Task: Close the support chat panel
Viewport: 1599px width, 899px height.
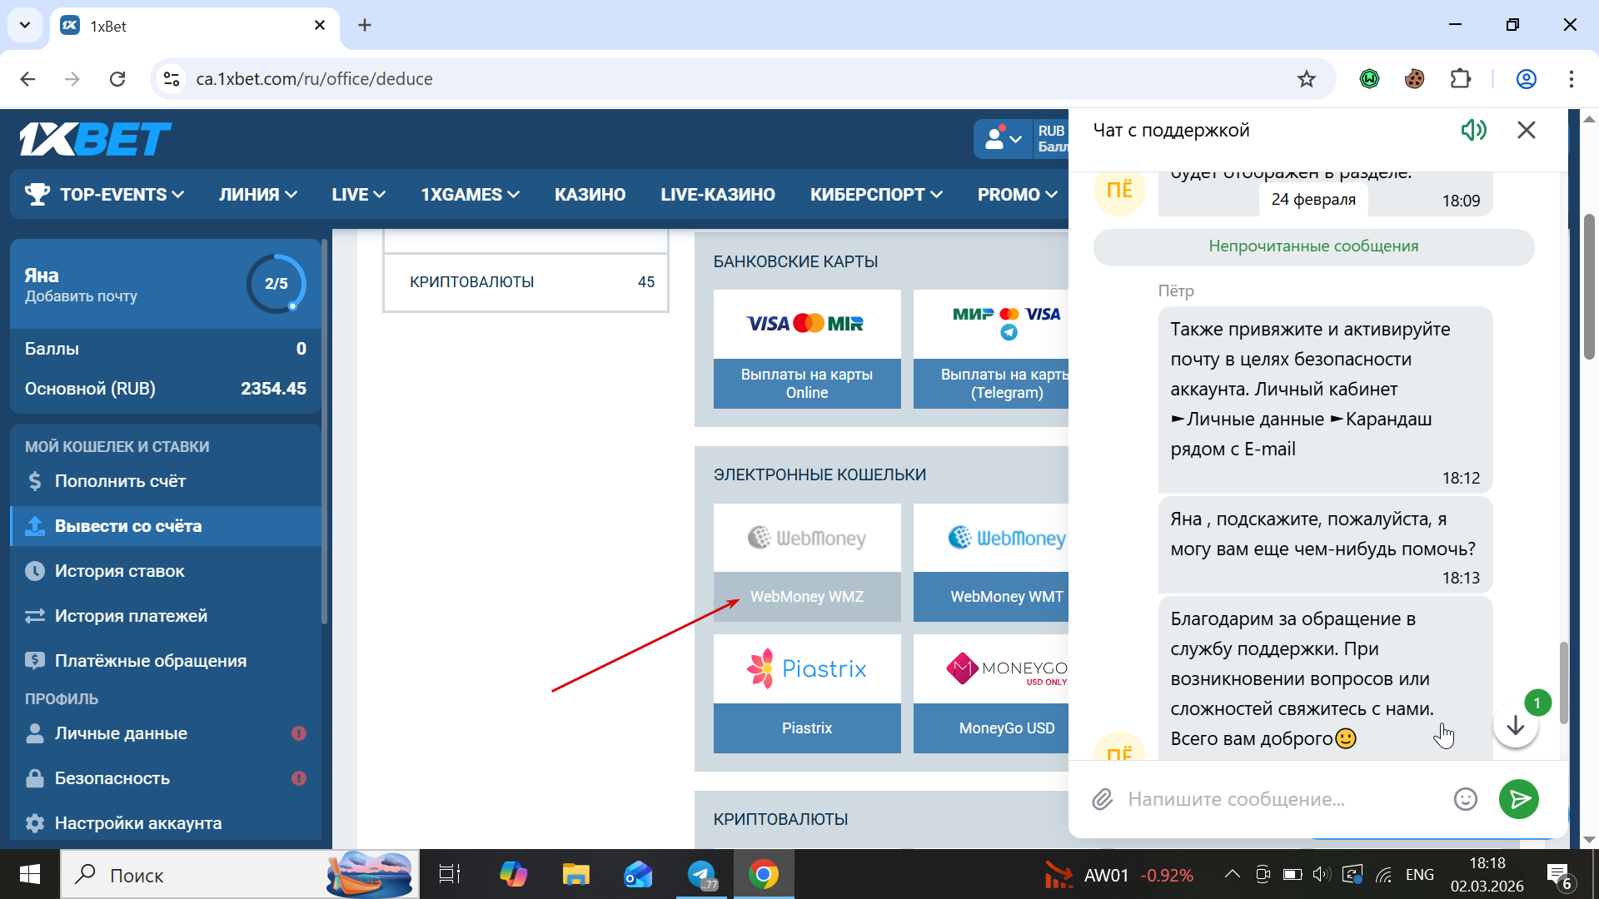Action: [x=1526, y=130]
